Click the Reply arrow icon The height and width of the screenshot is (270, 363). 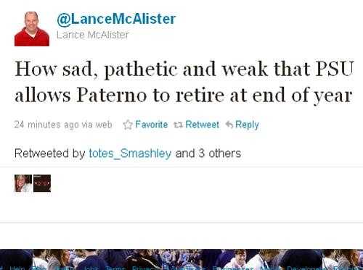coord(229,125)
